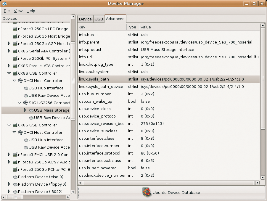This screenshot has width=267, height=201.
Task: Click the value 275 (0x113)
Action: [x=152, y=124]
